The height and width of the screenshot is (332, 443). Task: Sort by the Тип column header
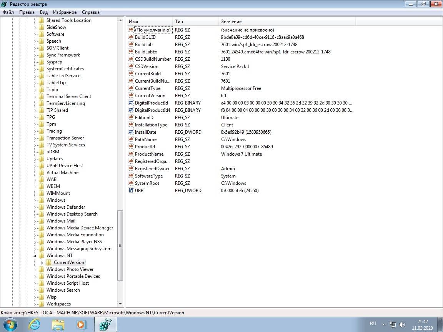pos(195,22)
